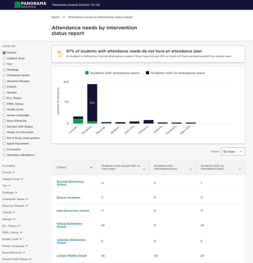Expand the Race Ethnicity filter
The image size is (253, 263).
(14, 253)
